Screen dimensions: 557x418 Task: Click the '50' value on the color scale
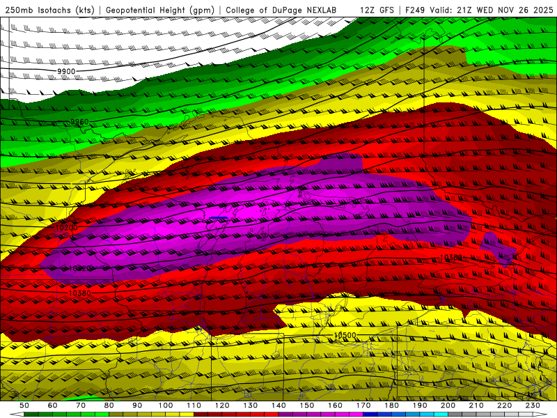(x=24, y=405)
